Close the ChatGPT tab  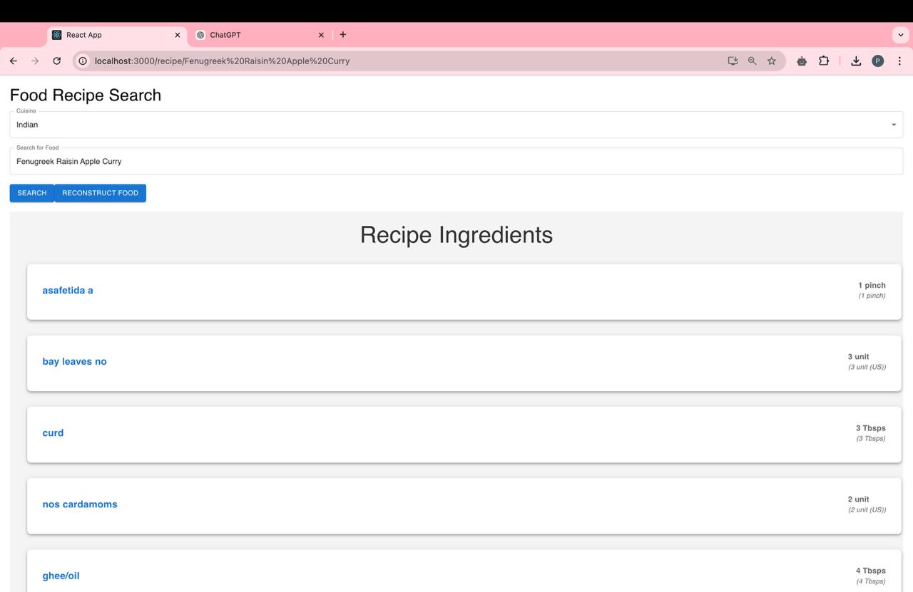(321, 35)
